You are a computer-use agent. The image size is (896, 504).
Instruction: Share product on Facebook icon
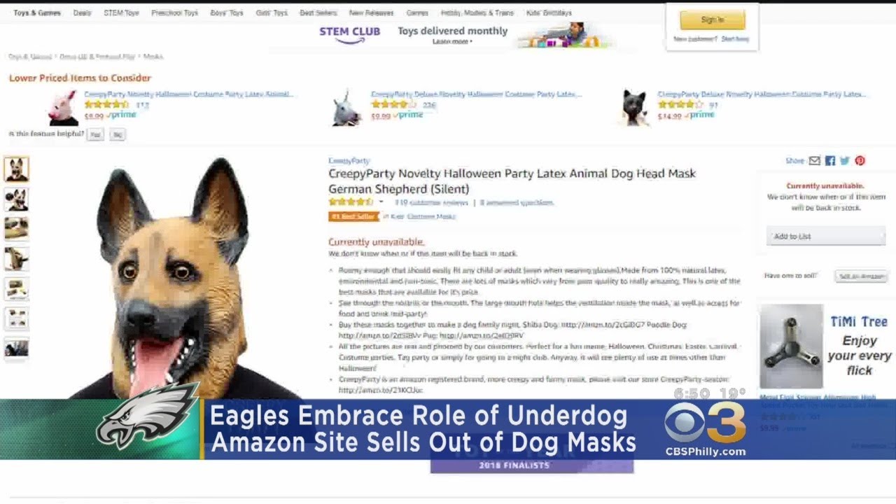pyautogui.click(x=830, y=160)
